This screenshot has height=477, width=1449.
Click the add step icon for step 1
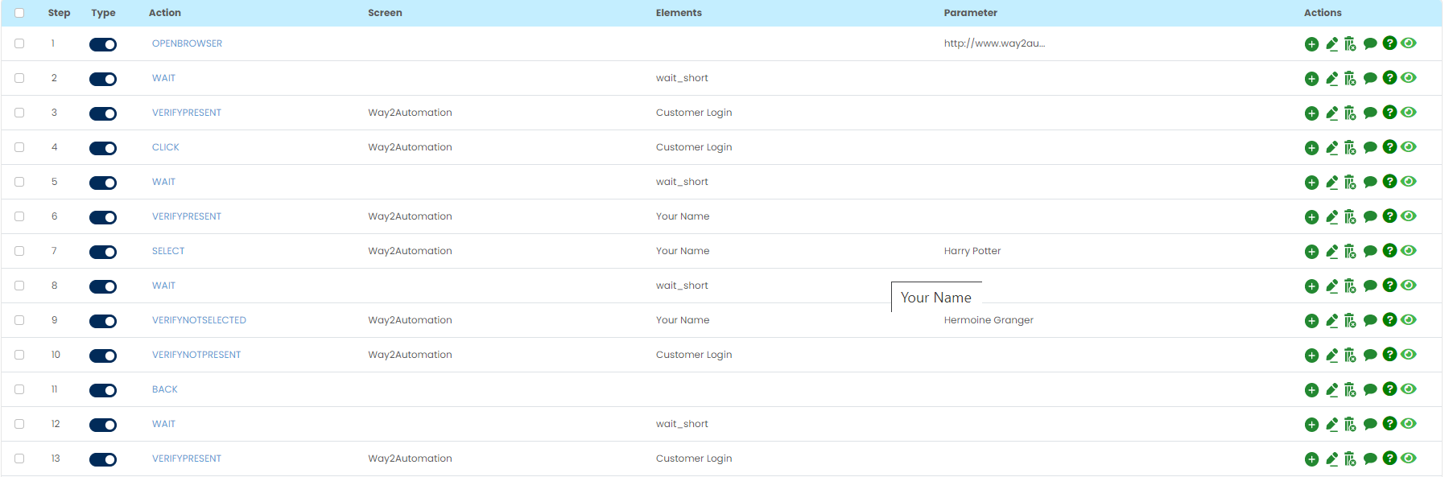click(x=1311, y=44)
